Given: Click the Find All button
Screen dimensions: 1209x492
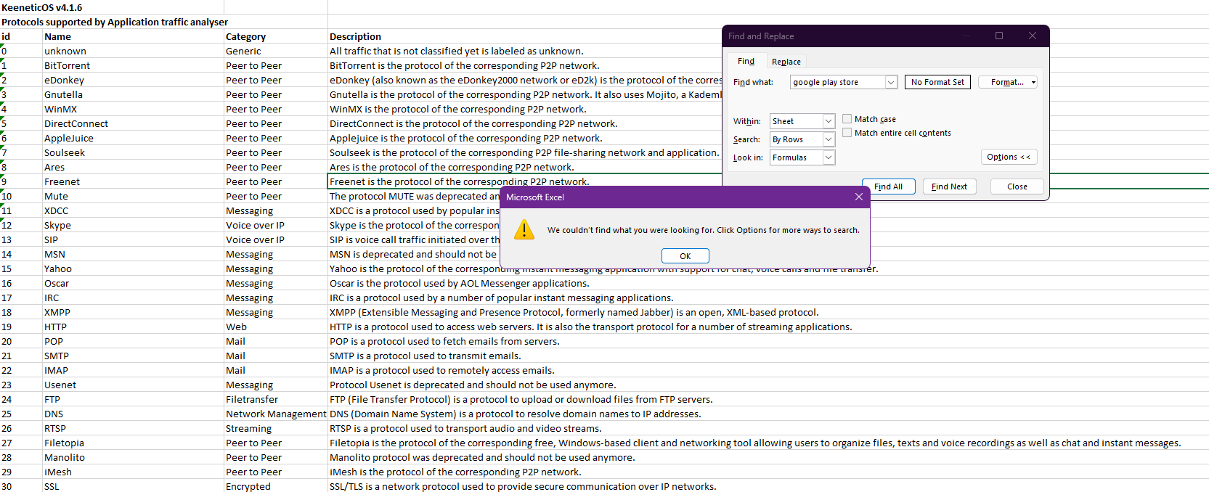Looking at the screenshot, I should click(x=888, y=186).
